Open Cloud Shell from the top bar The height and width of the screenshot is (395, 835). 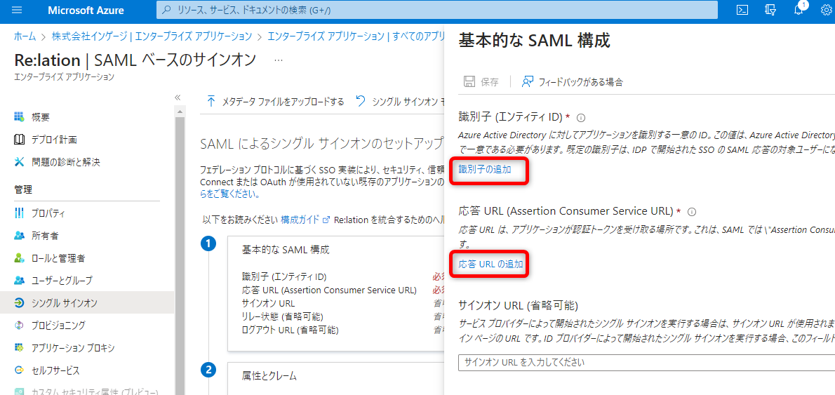pyautogui.click(x=742, y=10)
